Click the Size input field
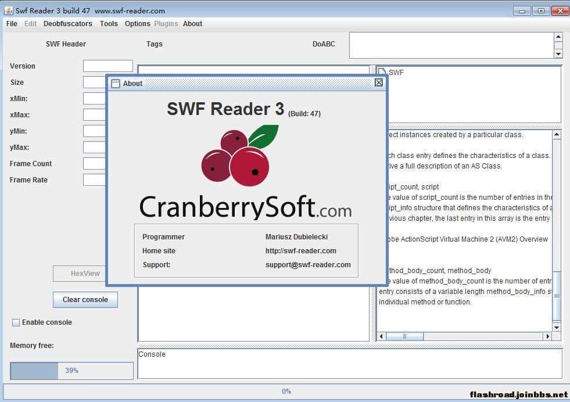This screenshot has height=402, width=570. click(x=95, y=82)
